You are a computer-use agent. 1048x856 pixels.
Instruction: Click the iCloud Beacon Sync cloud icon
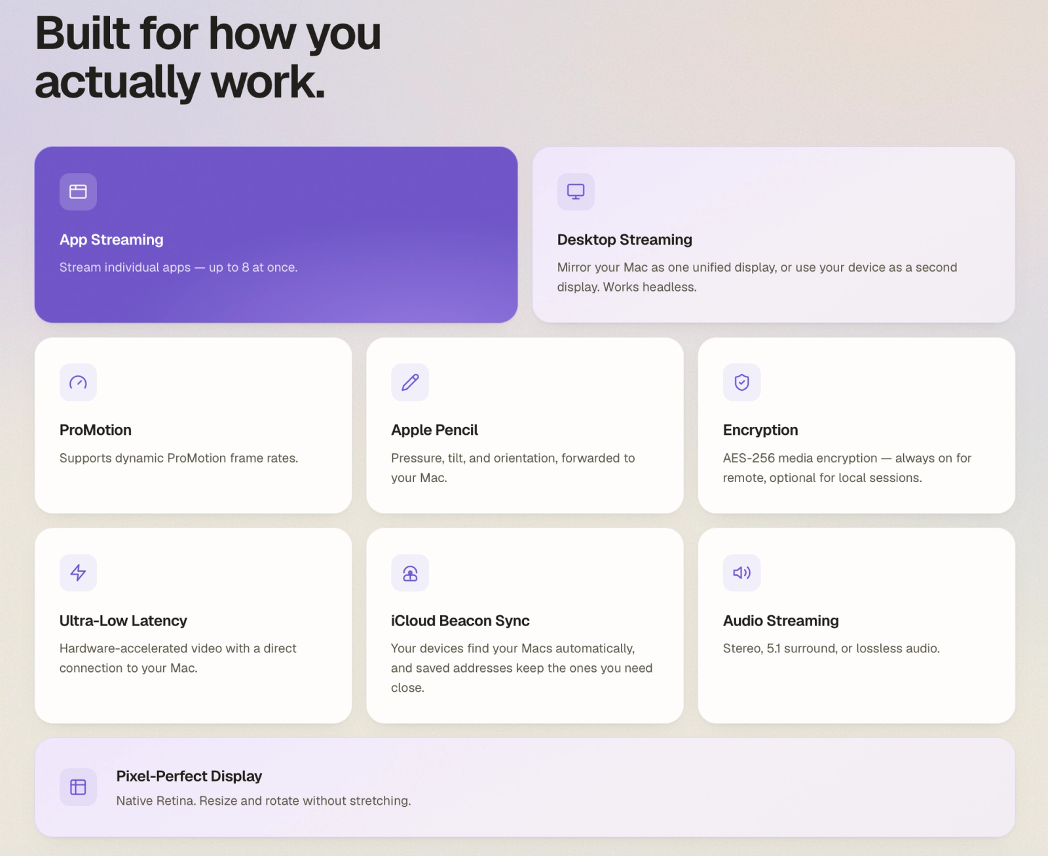click(410, 572)
